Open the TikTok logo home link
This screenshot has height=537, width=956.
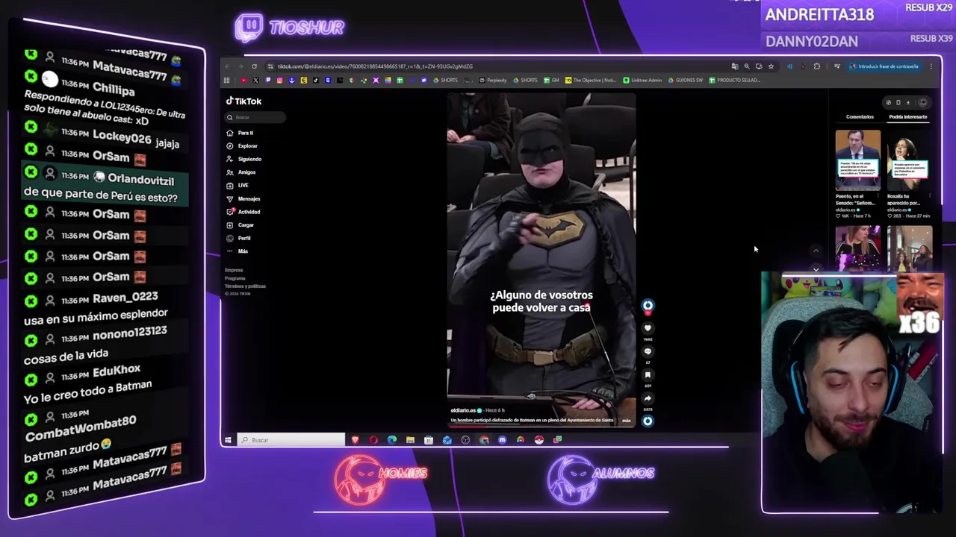244,101
